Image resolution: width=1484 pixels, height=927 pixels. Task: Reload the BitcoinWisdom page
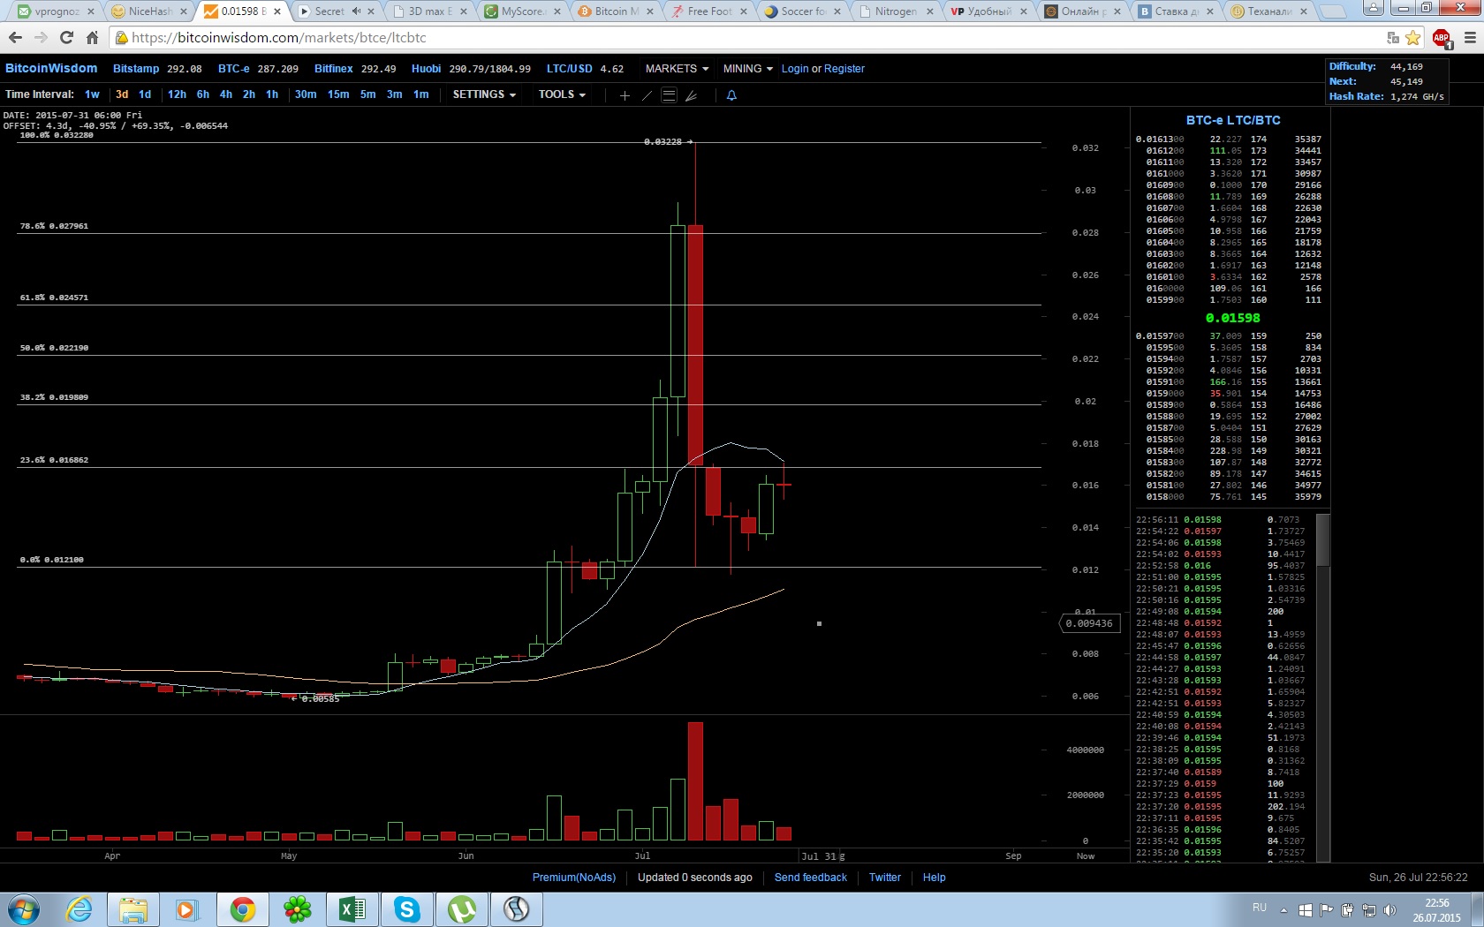[x=66, y=38]
